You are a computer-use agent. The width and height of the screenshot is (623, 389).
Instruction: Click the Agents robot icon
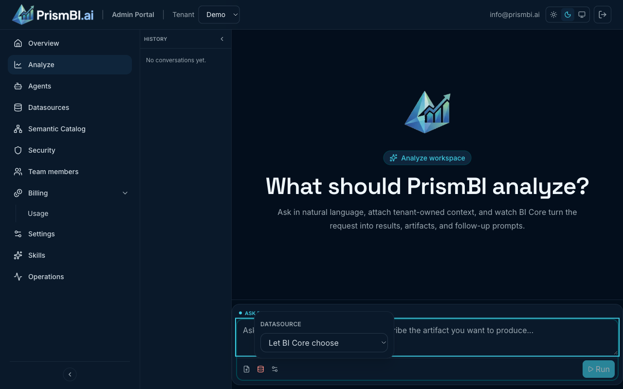pyautogui.click(x=18, y=86)
